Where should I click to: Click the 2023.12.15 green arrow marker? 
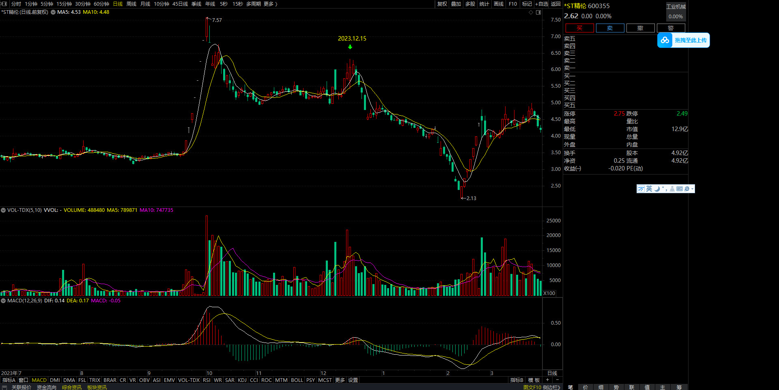pos(350,47)
